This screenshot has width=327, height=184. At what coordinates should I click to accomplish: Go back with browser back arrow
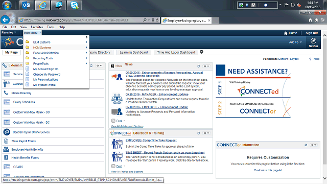point(5,20)
